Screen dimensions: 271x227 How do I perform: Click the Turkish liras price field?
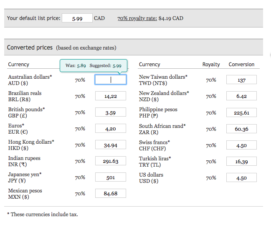click(x=241, y=162)
